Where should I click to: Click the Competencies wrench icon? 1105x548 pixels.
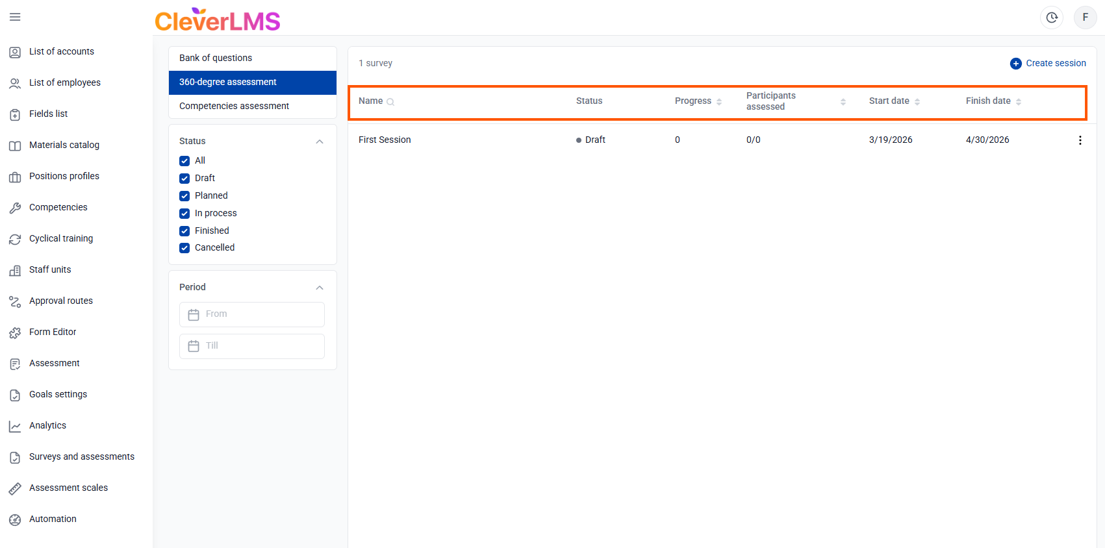tap(15, 208)
